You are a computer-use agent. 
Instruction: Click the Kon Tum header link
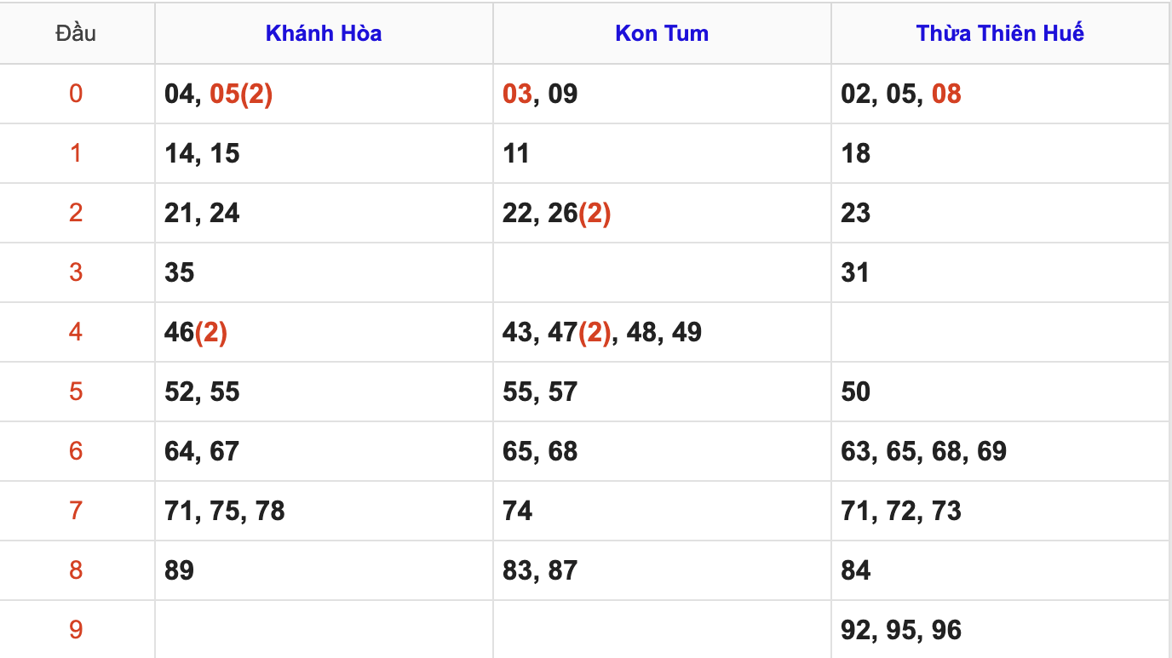pyautogui.click(x=662, y=33)
